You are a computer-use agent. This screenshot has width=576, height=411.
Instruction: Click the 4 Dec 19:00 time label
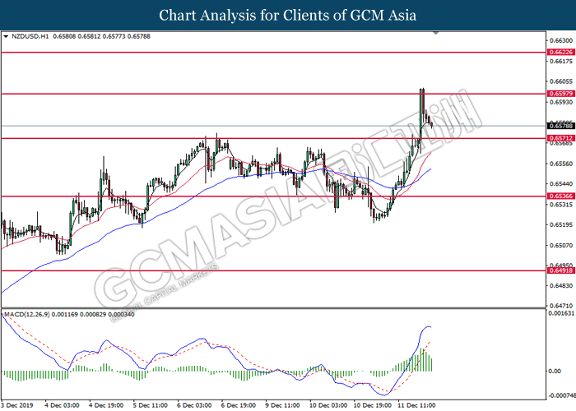point(106,405)
